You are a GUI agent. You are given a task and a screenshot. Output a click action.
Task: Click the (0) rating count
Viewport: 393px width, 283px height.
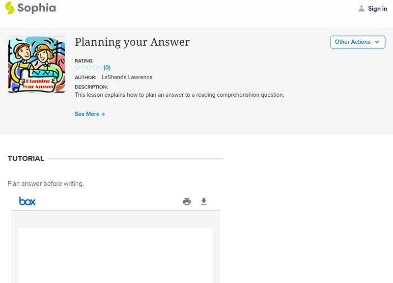tap(107, 68)
